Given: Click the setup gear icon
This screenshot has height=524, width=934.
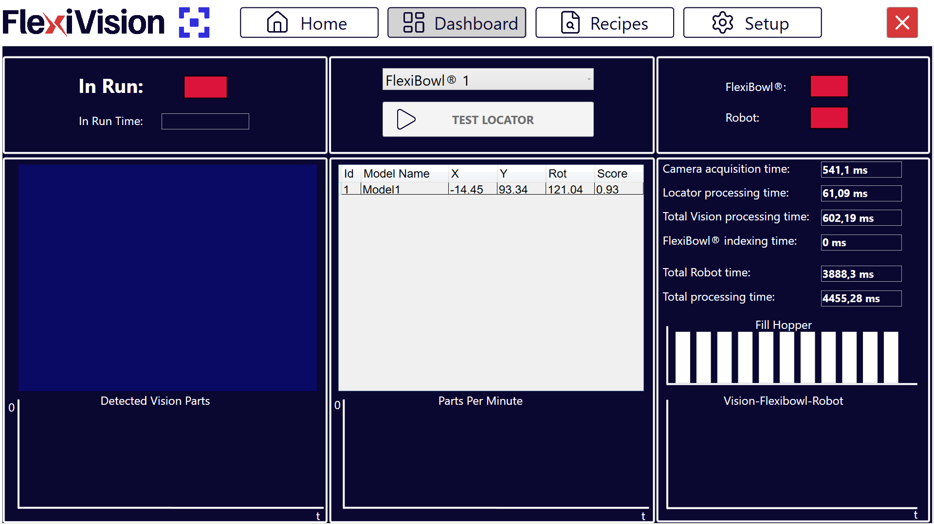Looking at the screenshot, I should 722,22.
